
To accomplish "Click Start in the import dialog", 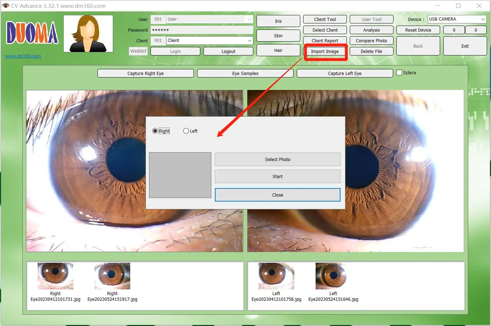I will coord(278,176).
